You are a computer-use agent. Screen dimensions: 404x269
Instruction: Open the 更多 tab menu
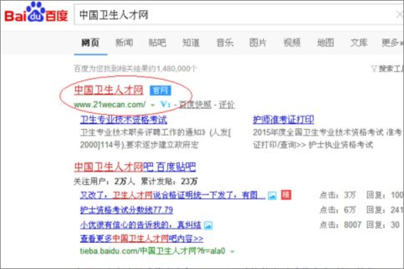click(x=392, y=43)
